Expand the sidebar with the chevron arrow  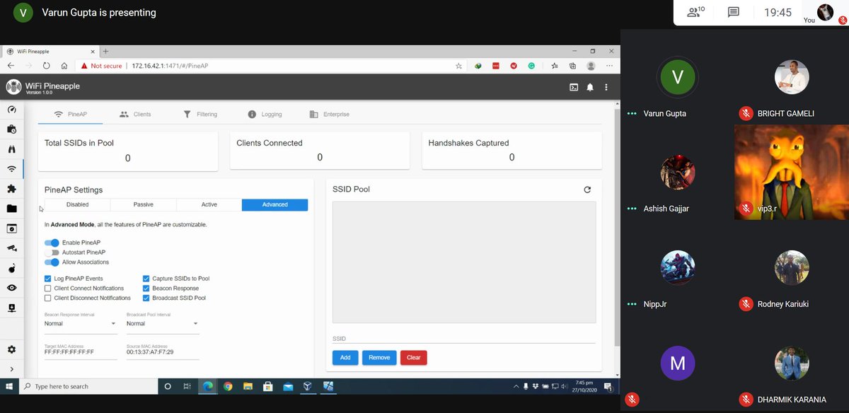(x=11, y=369)
